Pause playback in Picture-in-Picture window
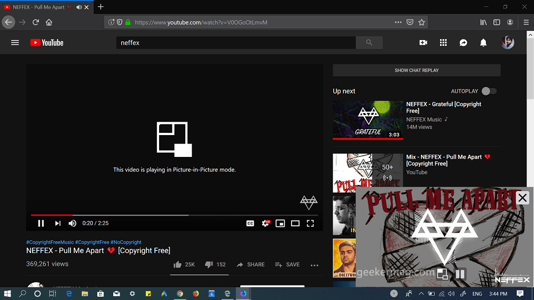This screenshot has width=534, height=300. (x=460, y=274)
